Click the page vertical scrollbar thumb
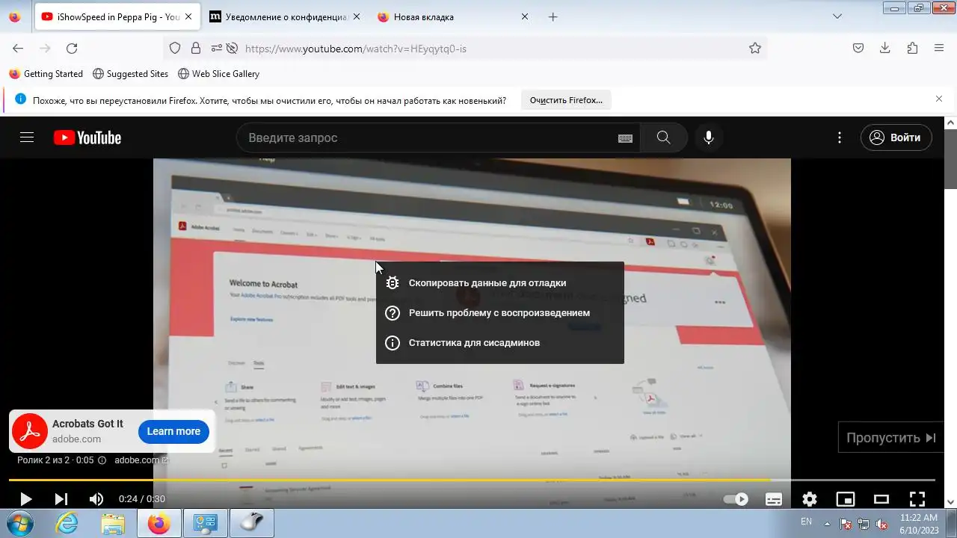Image resolution: width=957 pixels, height=538 pixels. coord(951,161)
